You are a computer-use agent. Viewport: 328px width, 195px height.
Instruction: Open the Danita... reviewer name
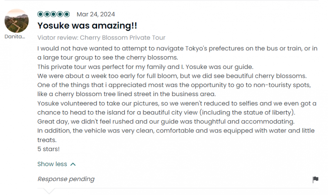coord(15,36)
